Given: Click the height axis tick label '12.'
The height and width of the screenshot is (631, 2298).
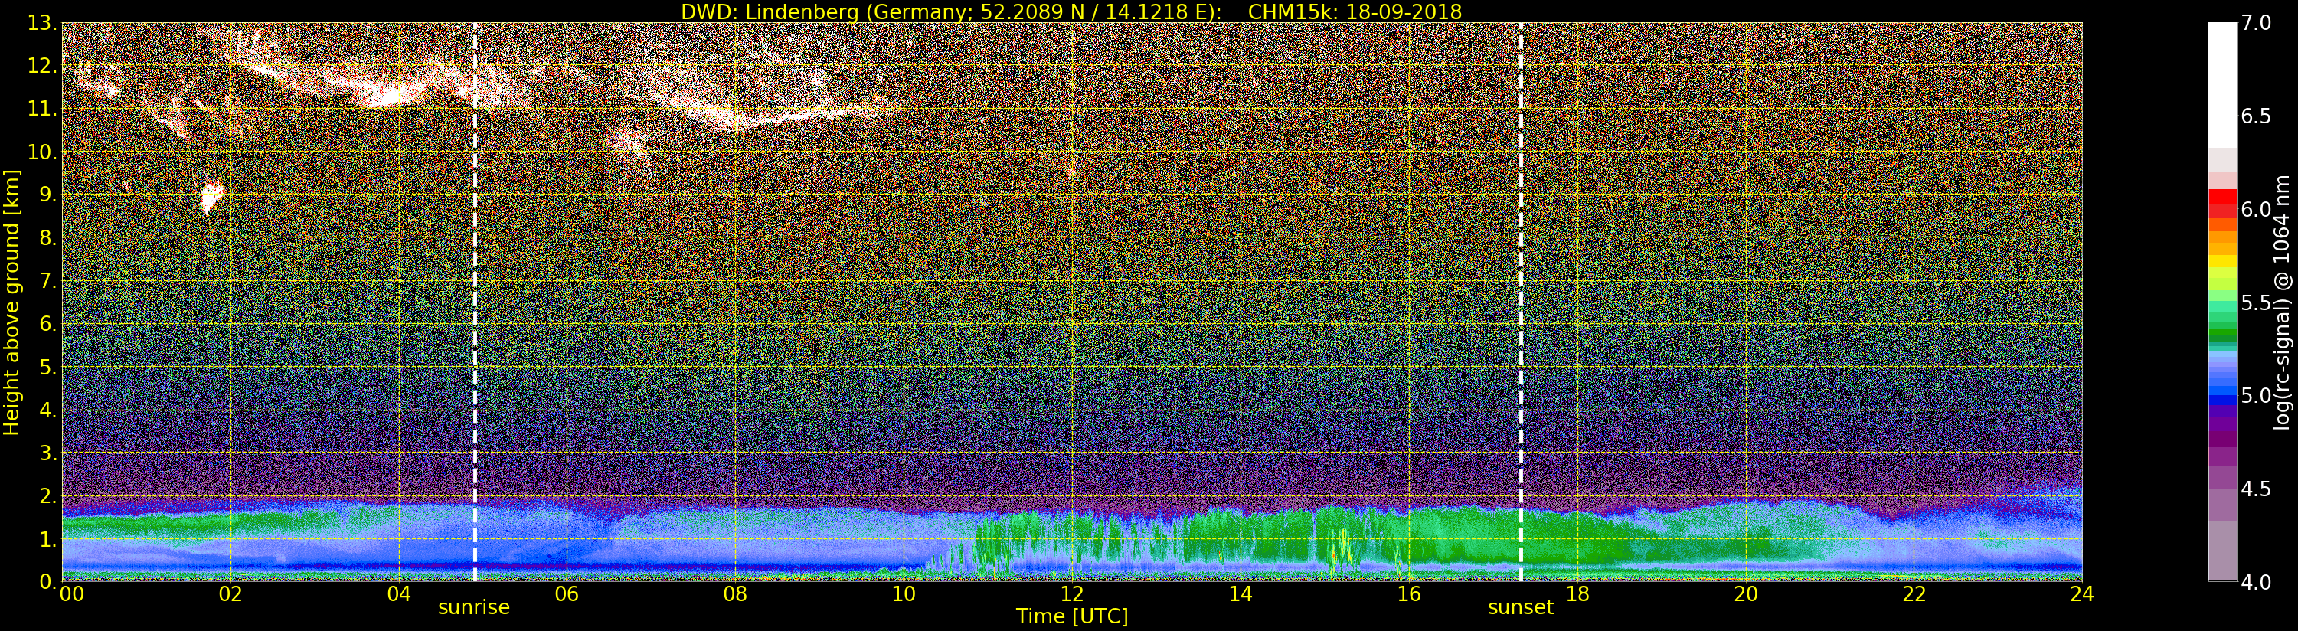Looking at the screenshot, I should coord(42,66).
